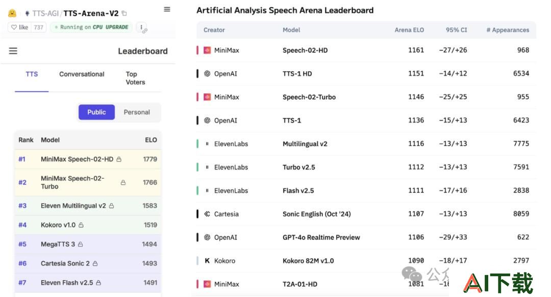Click the lock icon beside MiniMax Speech-02-HD
Screen dimensions: 551x297
(x=119, y=159)
